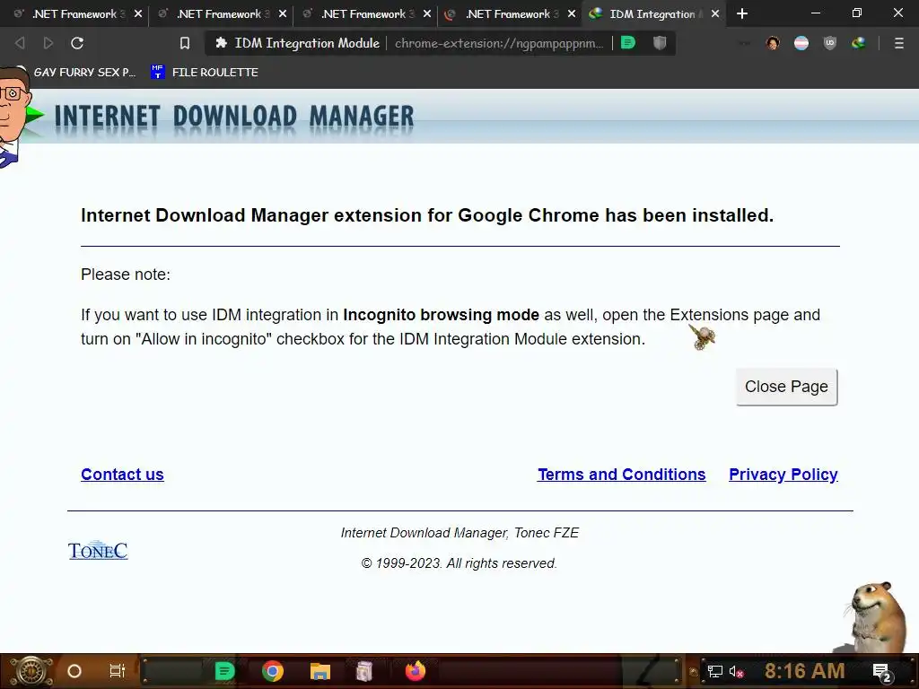This screenshot has width=919, height=689.
Task: Open the Contact us link
Action: [x=122, y=475]
